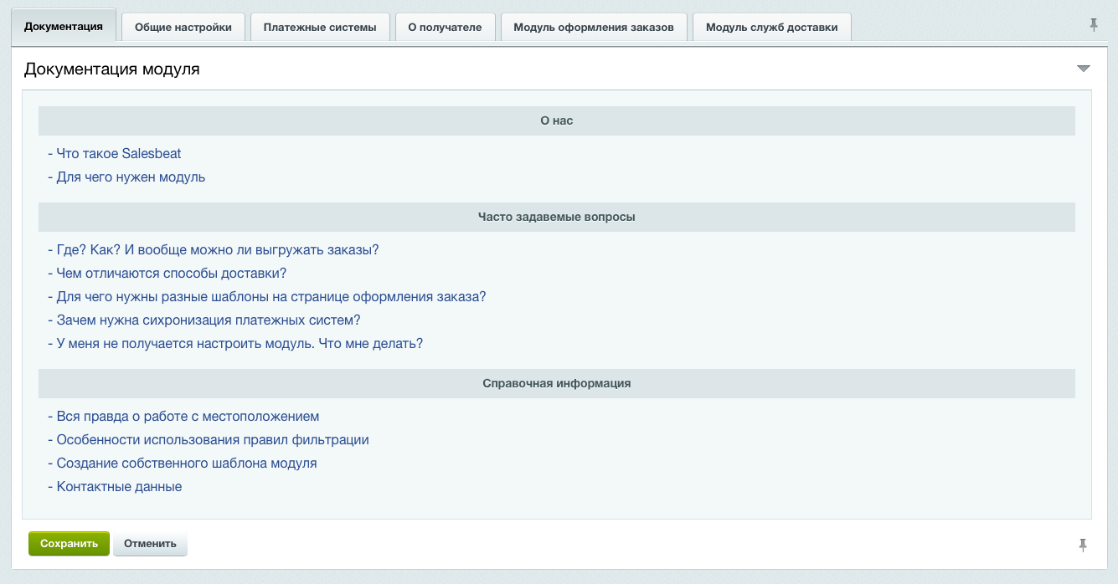
Task: Open the Контактные данные link
Action: point(117,486)
